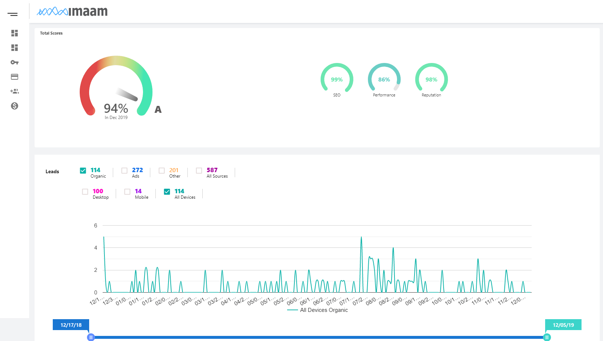Click the imaam logo
Viewport: 603px width, 341px height.
[72, 11]
